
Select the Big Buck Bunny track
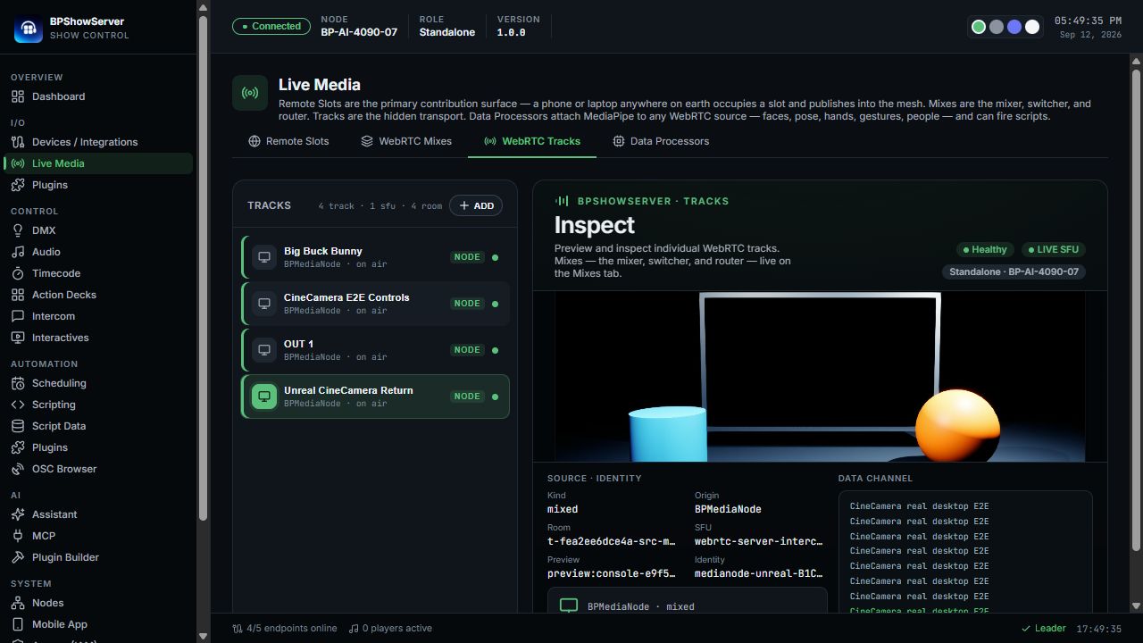pyautogui.click(x=375, y=257)
